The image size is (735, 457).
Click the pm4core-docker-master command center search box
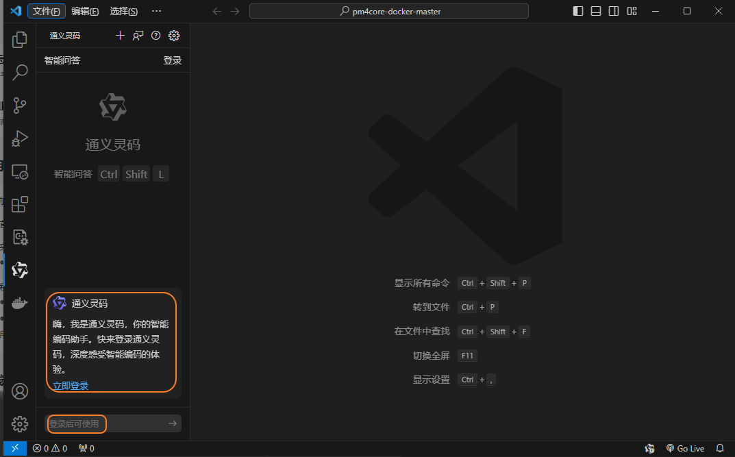click(x=389, y=11)
